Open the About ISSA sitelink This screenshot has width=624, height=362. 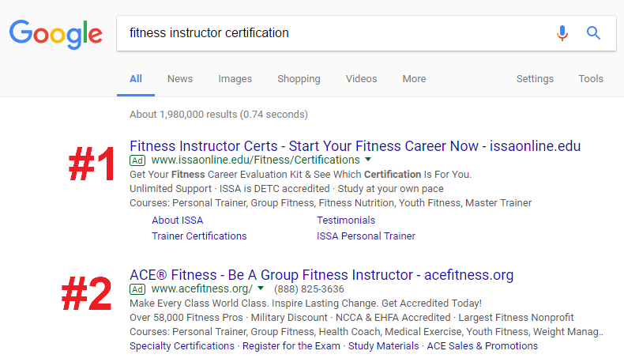(177, 221)
